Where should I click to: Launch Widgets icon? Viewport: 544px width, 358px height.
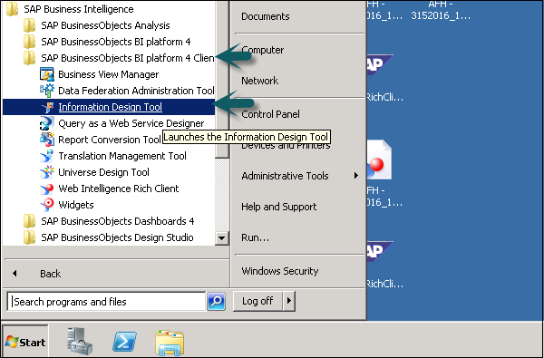tap(47, 205)
